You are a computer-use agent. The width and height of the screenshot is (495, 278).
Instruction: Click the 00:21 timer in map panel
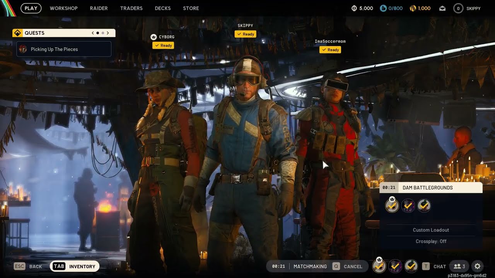pos(389,188)
